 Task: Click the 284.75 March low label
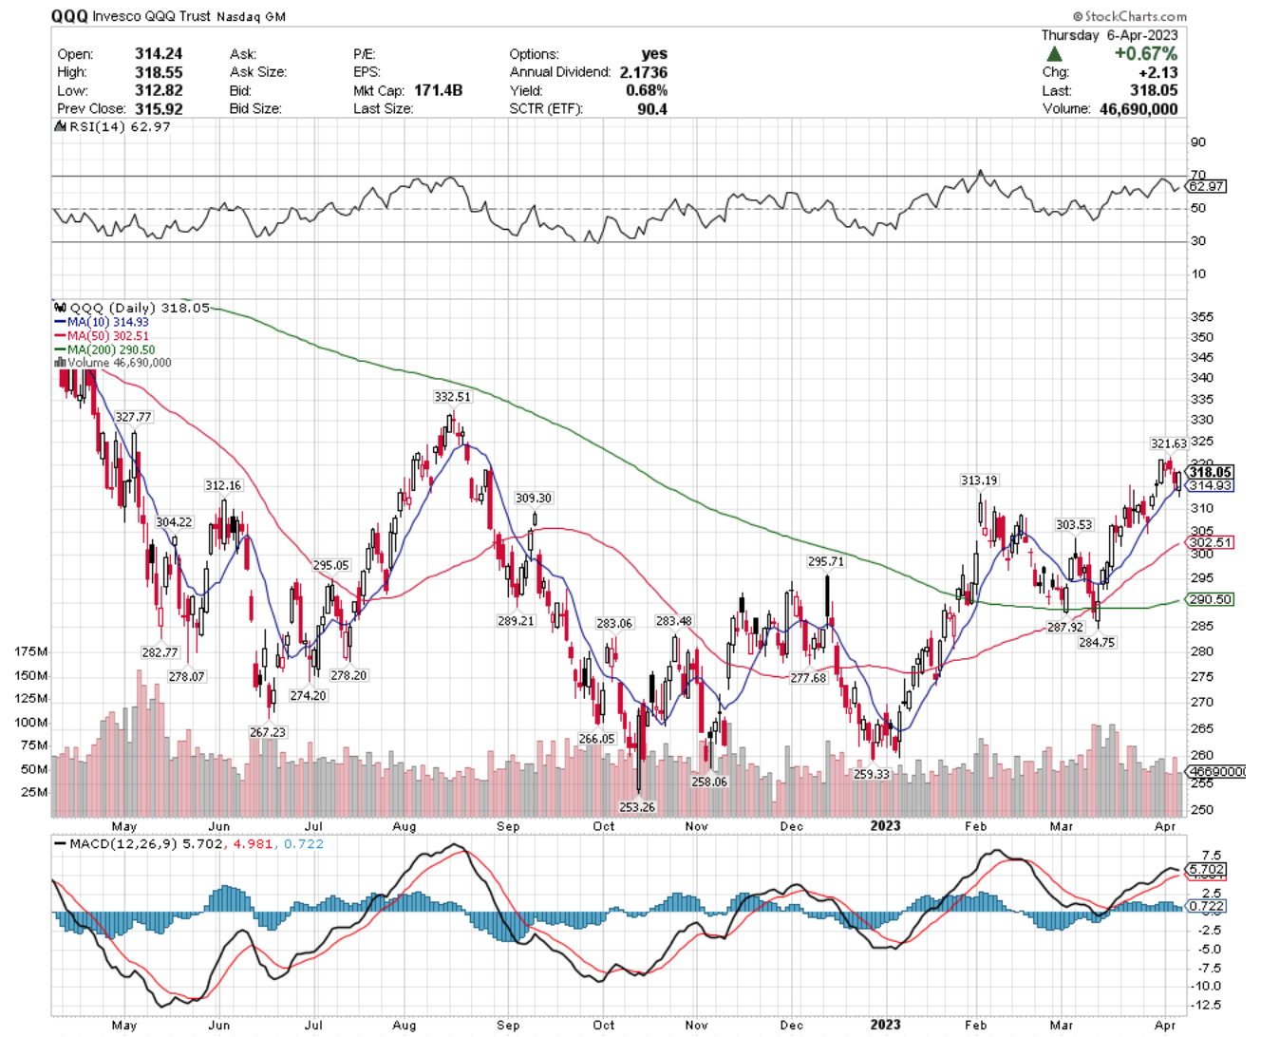1097,643
